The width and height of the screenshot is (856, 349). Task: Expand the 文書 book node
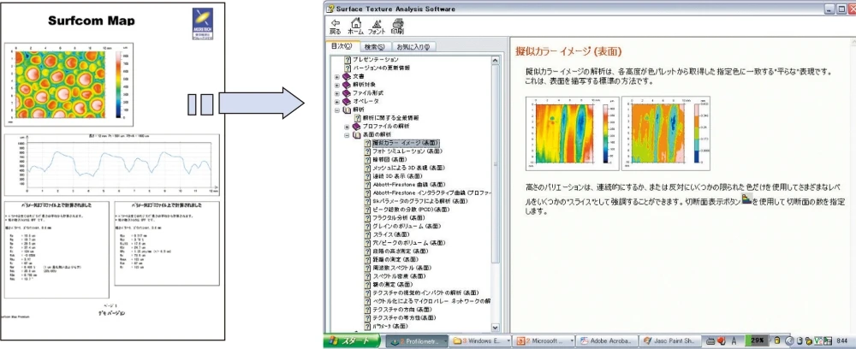pos(336,76)
